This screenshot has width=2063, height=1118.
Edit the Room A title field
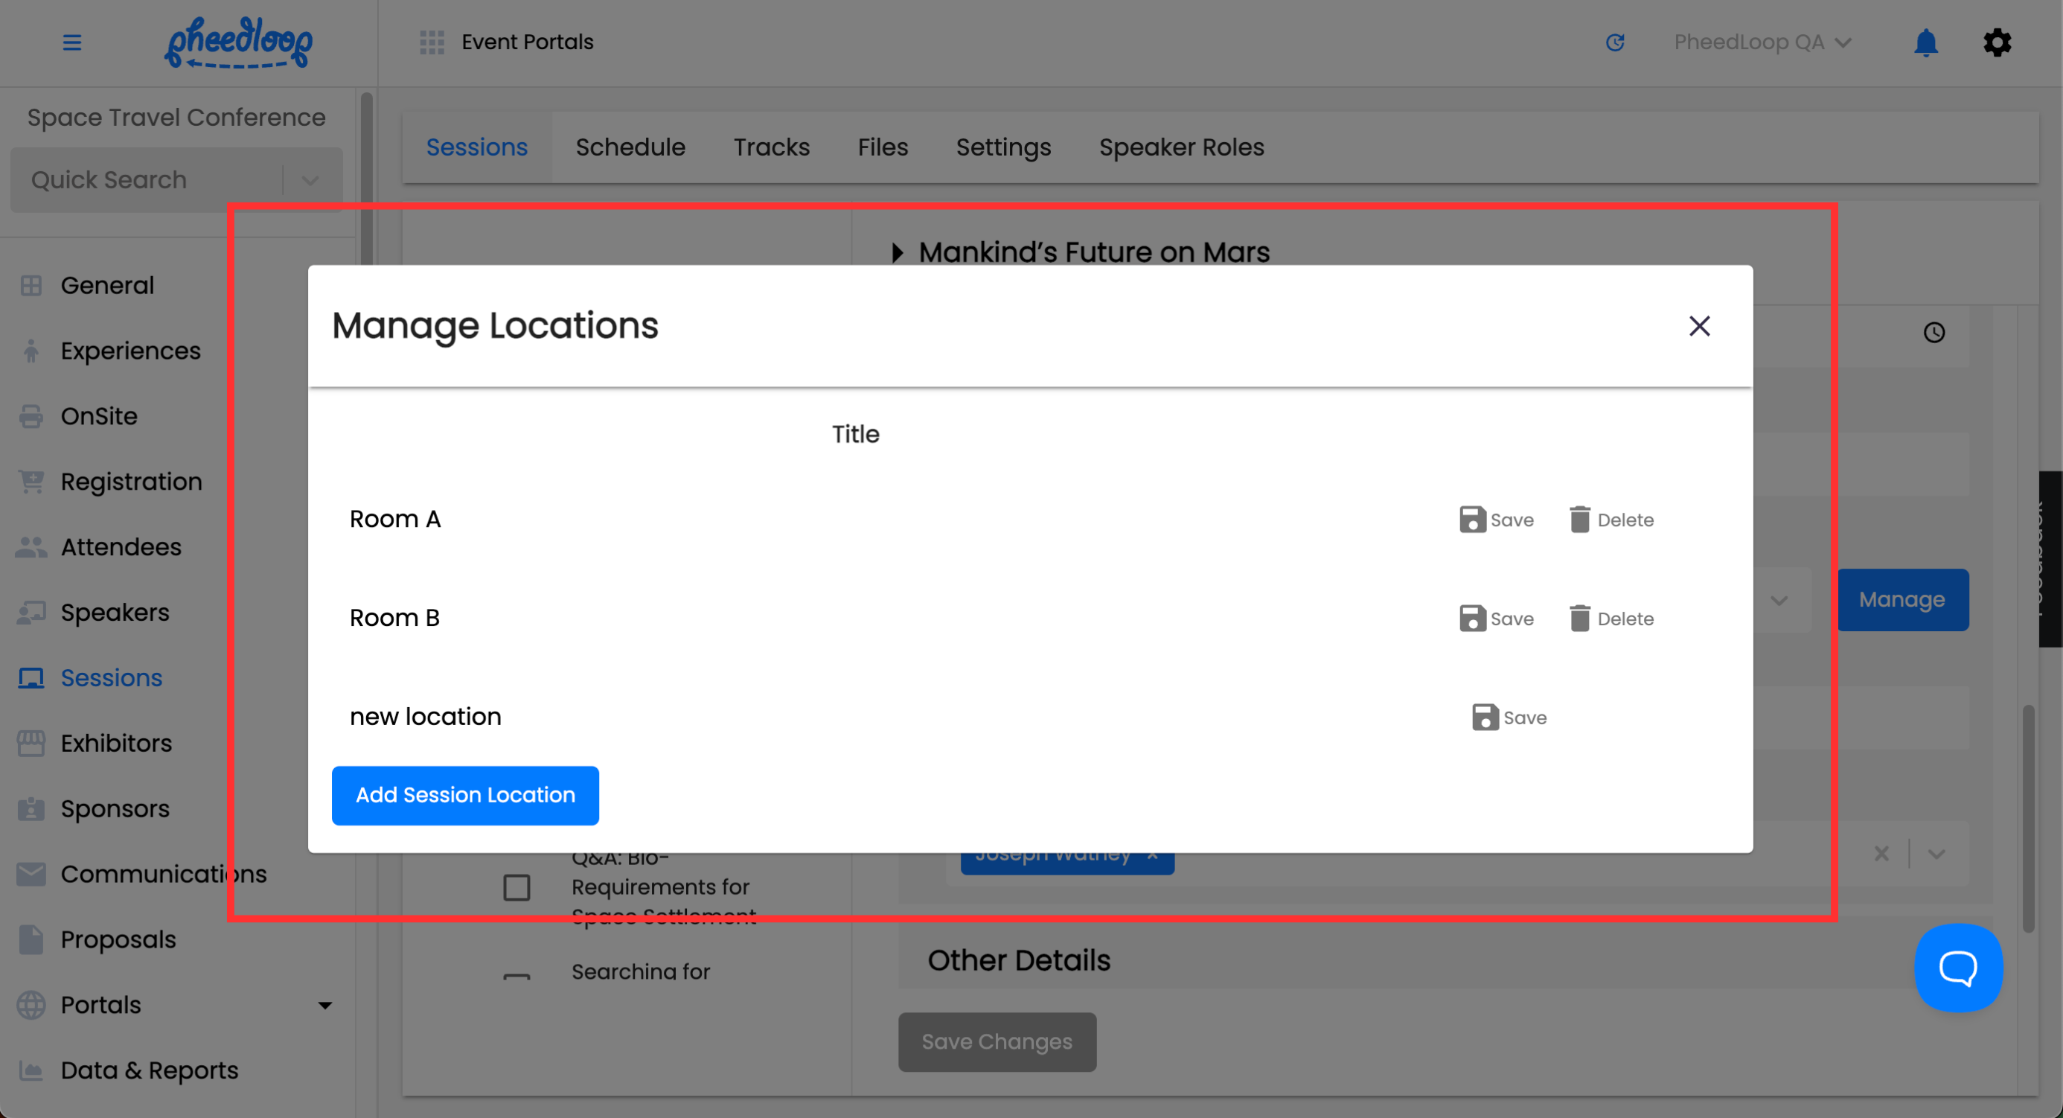pyautogui.click(x=855, y=519)
